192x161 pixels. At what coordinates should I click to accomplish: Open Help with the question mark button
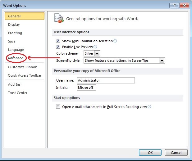point(174,6)
